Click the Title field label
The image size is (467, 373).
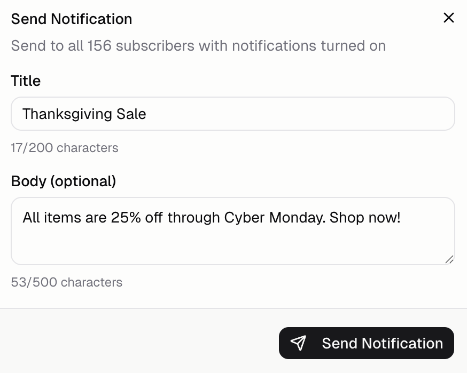point(25,81)
